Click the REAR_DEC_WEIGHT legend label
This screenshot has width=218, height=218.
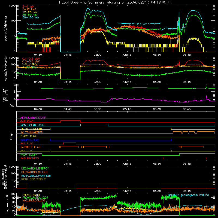pos(34,179)
